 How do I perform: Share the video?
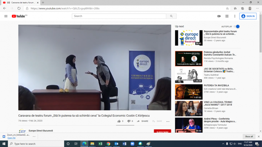[x=142, y=121]
